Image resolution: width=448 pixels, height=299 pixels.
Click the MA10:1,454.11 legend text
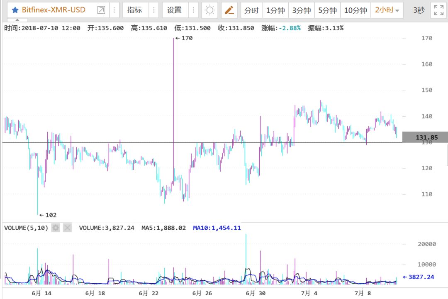pos(217,228)
